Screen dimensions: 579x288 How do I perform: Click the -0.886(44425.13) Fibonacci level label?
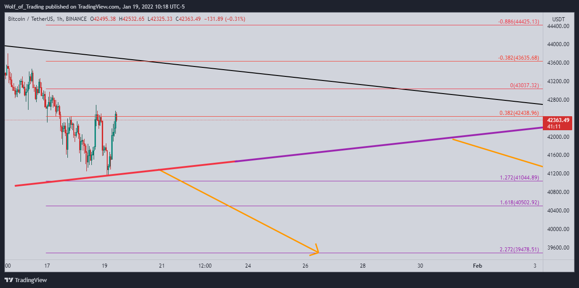pos(518,22)
